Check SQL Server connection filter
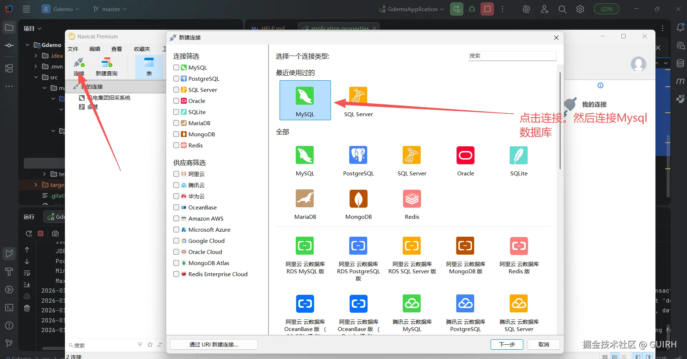Viewport: 687px width, 359px height. pos(176,90)
